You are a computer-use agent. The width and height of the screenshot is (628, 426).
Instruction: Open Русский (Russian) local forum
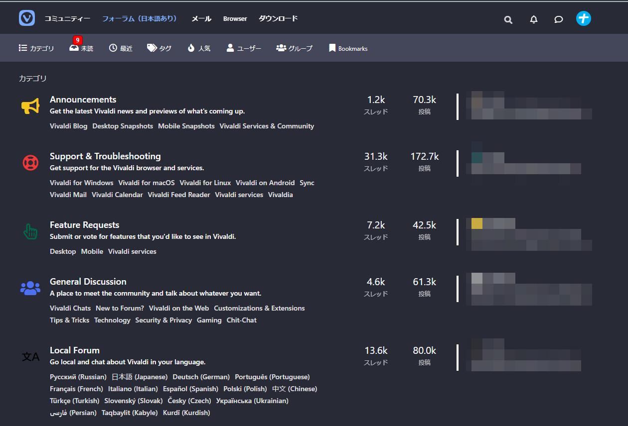[78, 377]
